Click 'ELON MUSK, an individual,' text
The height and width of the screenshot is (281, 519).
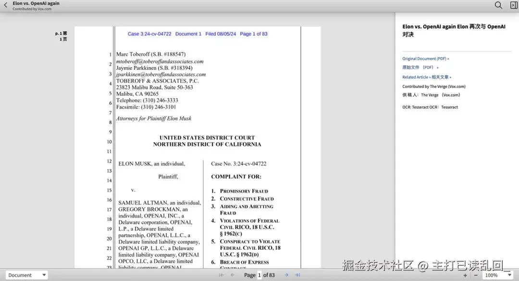pos(151,164)
